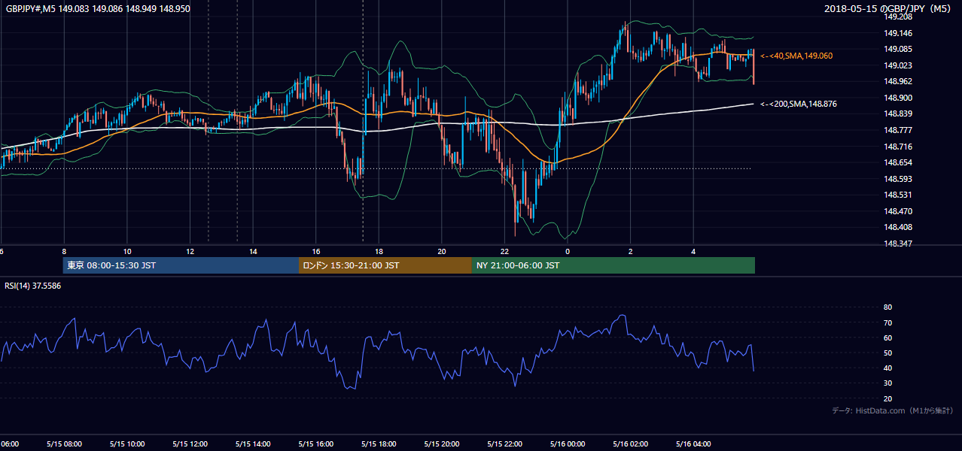Click bottom date label 5/15 18:00
This screenshot has width=962, height=451.
point(379,443)
